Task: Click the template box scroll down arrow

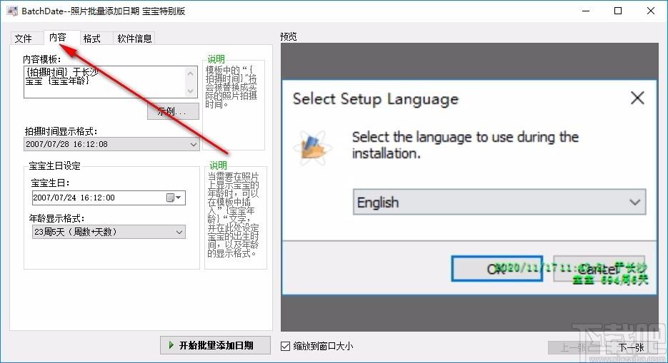Action: 191,91
